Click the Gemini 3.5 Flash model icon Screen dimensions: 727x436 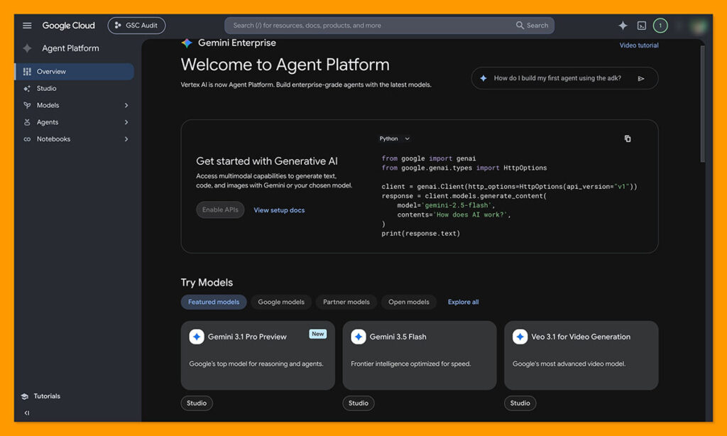359,337
